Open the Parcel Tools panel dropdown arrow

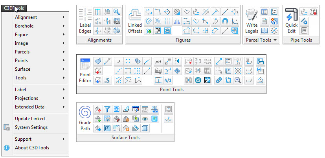(x=275, y=40)
